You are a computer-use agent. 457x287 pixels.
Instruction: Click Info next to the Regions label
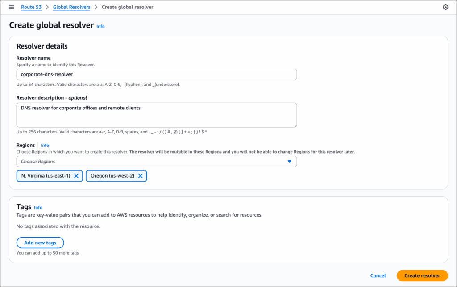[45, 145]
